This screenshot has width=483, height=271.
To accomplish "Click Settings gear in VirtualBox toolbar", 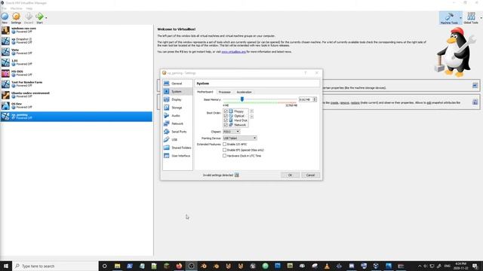I will (x=16, y=18).
